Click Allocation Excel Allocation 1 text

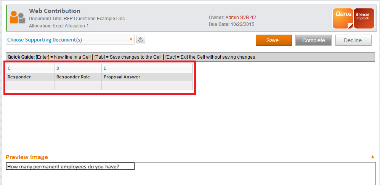(59, 26)
